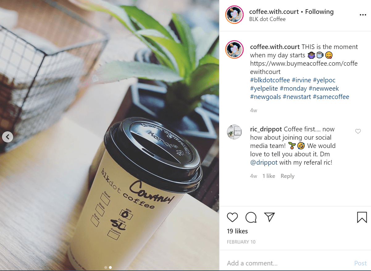The image size is (371, 271).
Task: Reply to ric_drippot's comment
Action: tap(287, 176)
